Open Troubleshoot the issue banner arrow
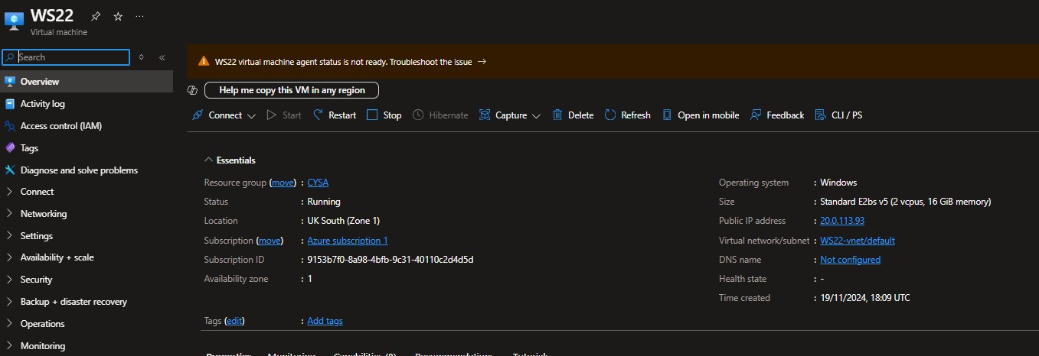The image size is (1039, 356). pos(482,62)
